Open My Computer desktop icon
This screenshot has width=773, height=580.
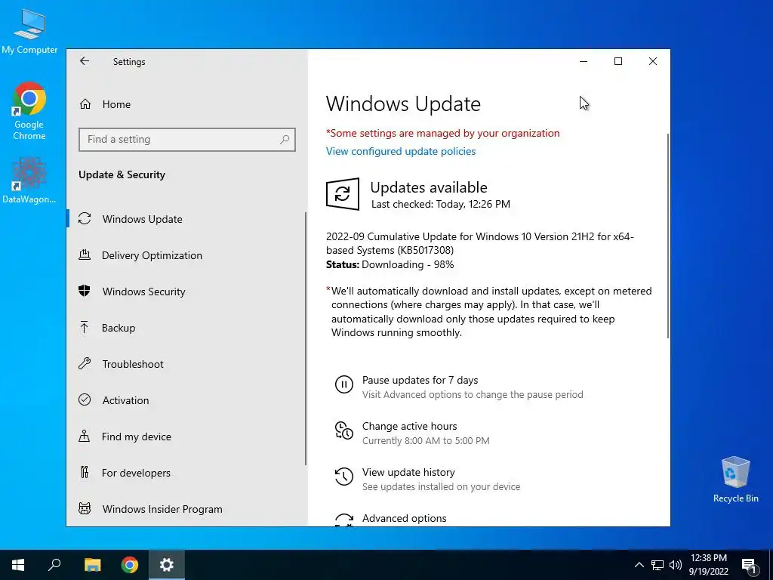point(29,32)
